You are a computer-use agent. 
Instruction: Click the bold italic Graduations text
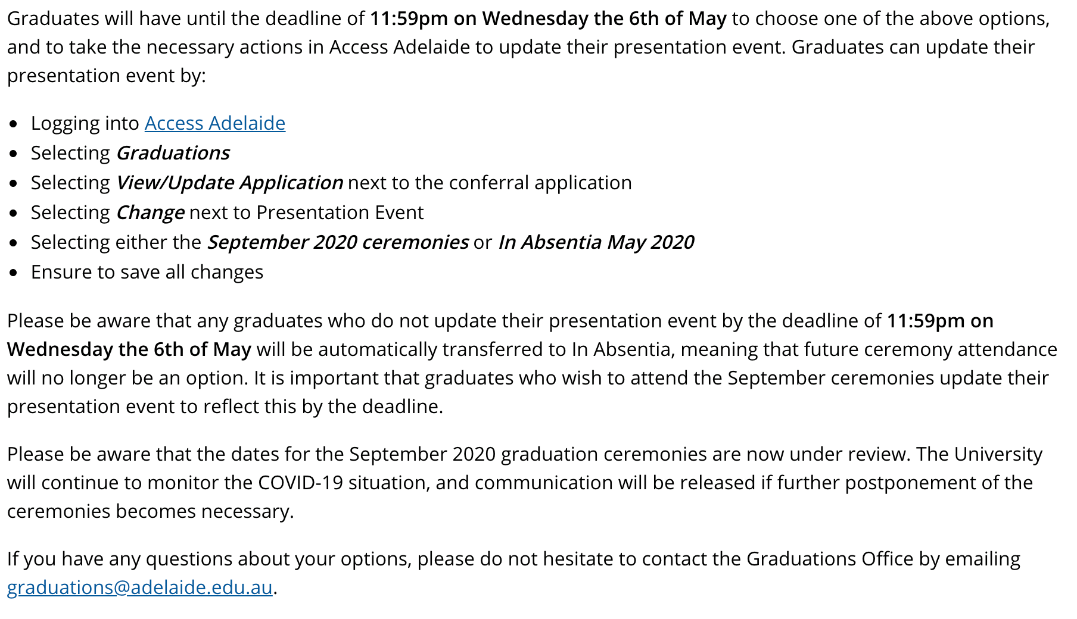tap(173, 153)
